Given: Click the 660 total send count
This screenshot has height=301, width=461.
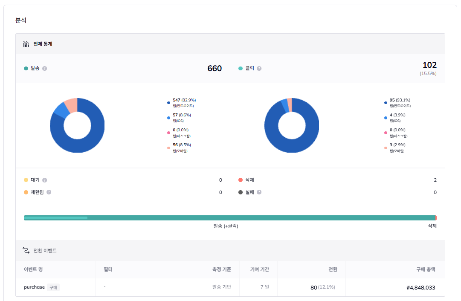Looking at the screenshot, I should 215,69.
